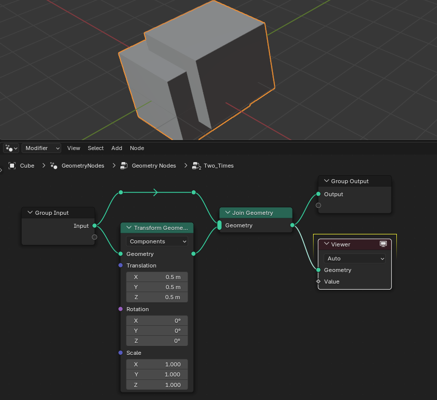Click the Two_Times breadcrumb label
Image resolution: width=437 pixels, height=400 pixels.
pos(219,166)
